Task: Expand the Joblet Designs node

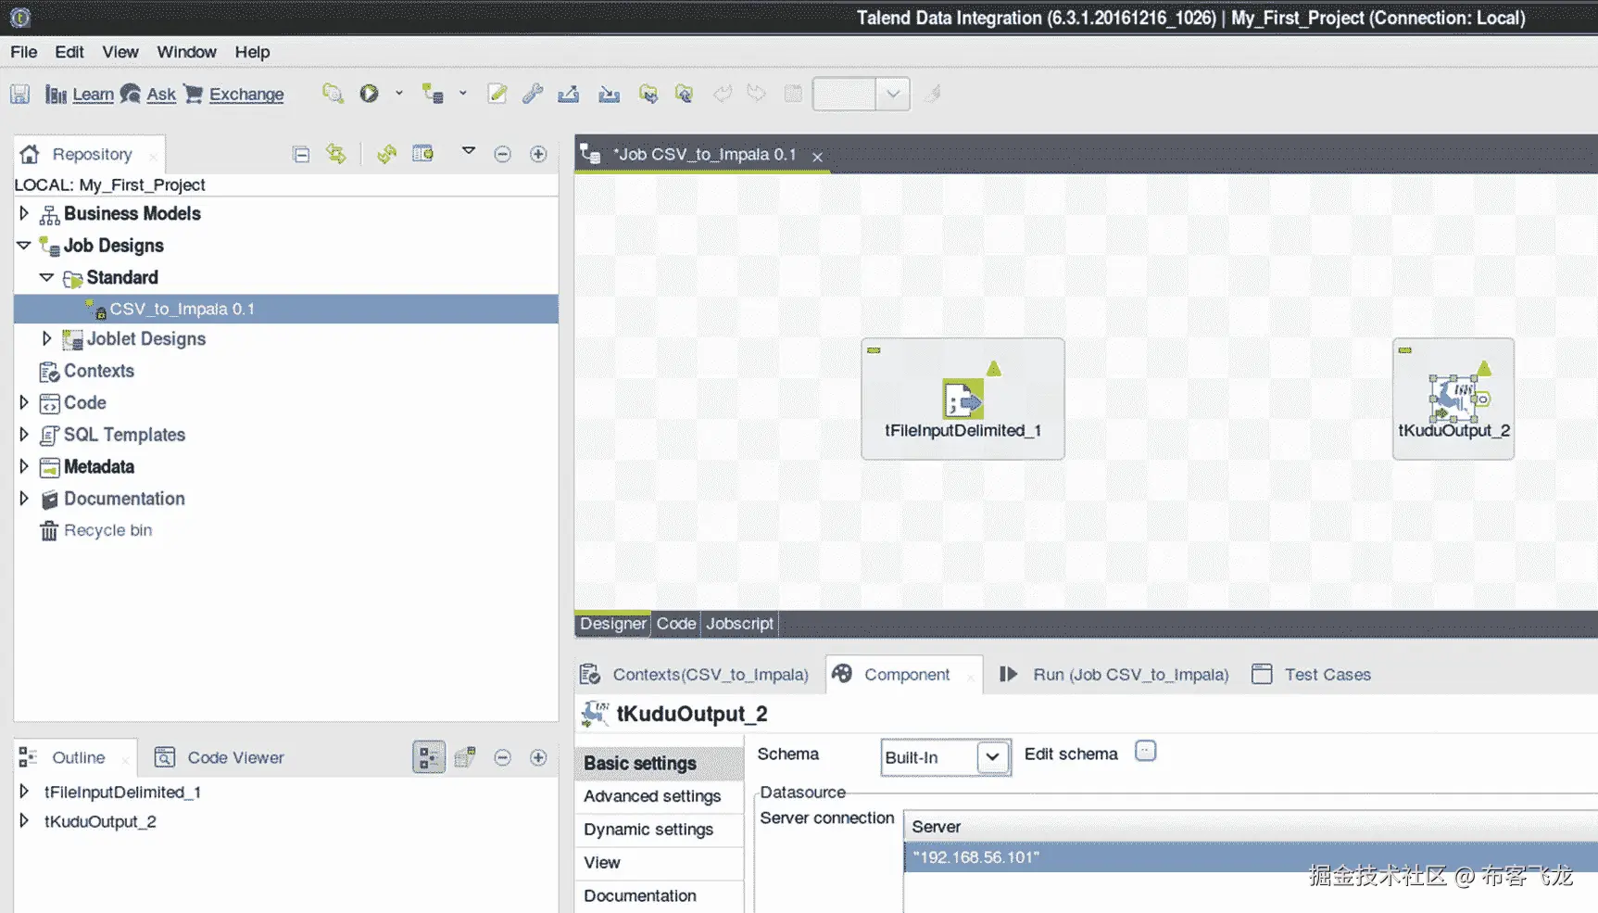Action: [46, 338]
